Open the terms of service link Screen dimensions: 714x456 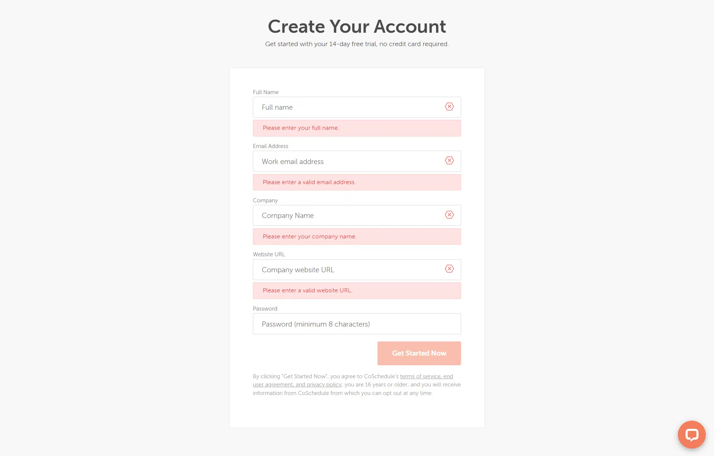426,376
